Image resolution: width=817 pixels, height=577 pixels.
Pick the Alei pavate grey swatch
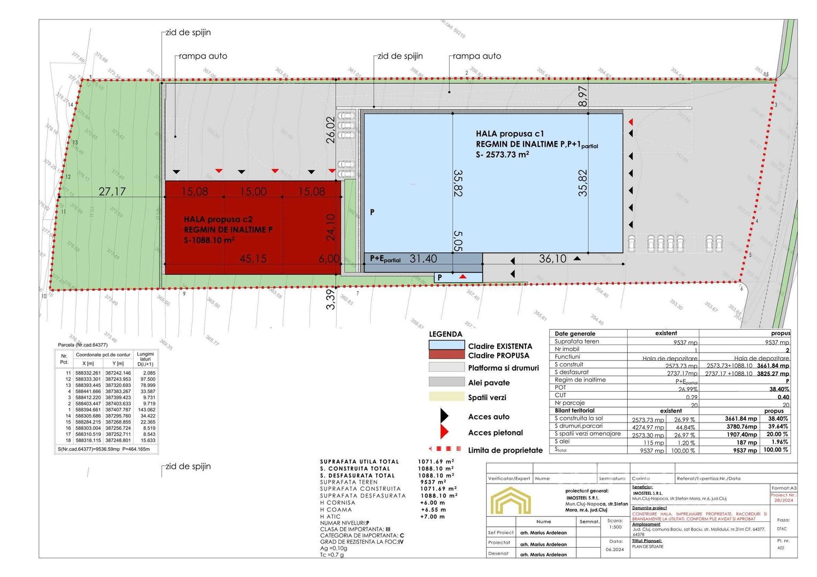click(x=446, y=381)
